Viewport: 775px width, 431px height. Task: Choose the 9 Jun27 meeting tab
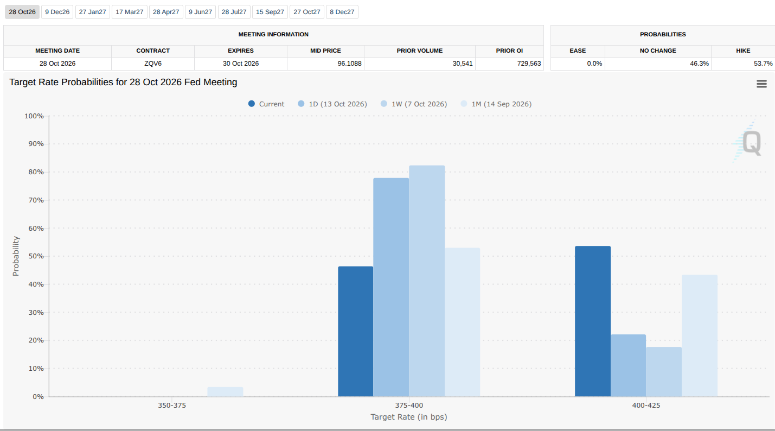pyautogui.click(x=200, y=12)
